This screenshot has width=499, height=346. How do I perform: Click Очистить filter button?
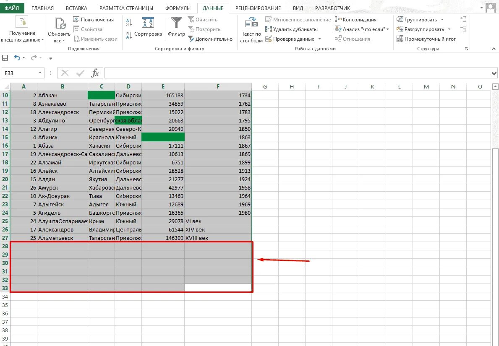203,19
